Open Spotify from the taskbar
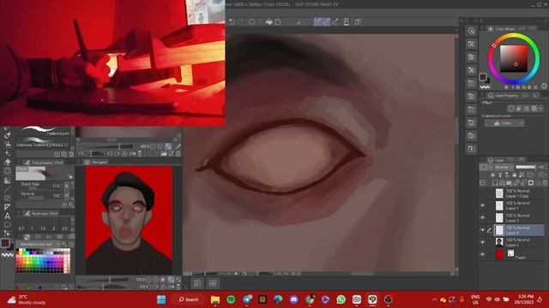The width and height of the screenshot is (549, 308). pos(231,299)
